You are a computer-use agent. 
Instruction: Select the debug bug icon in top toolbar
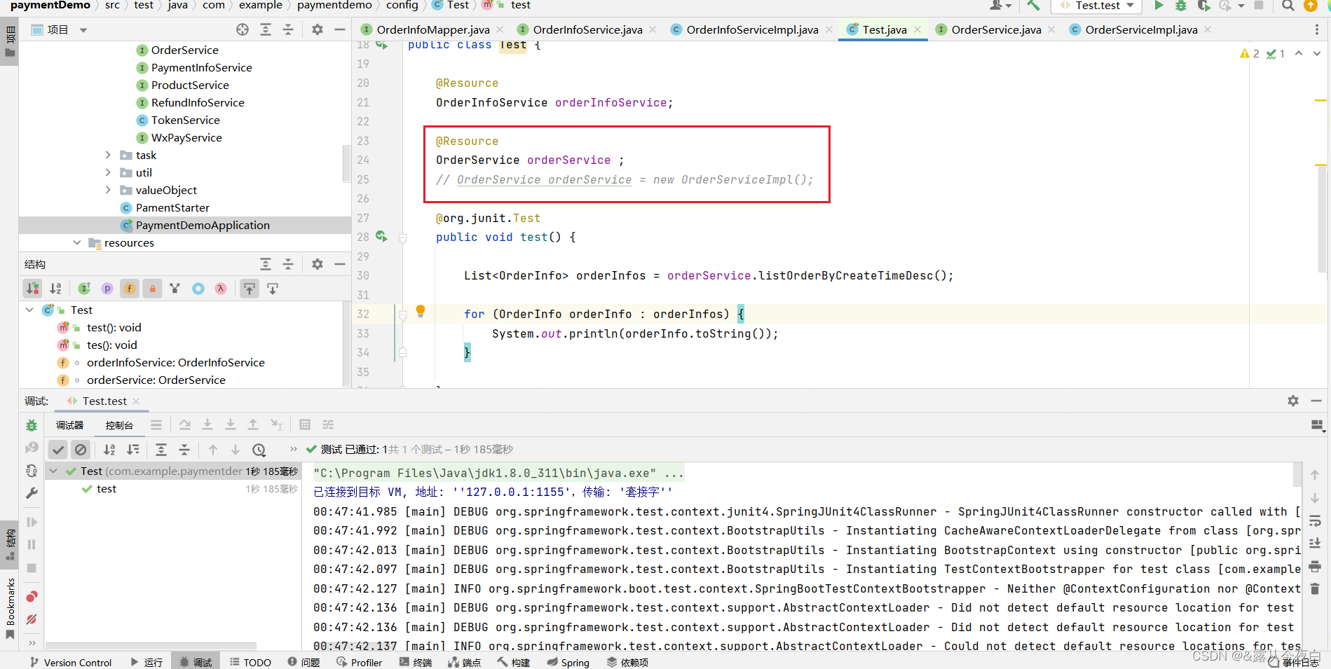(1181, 6)
